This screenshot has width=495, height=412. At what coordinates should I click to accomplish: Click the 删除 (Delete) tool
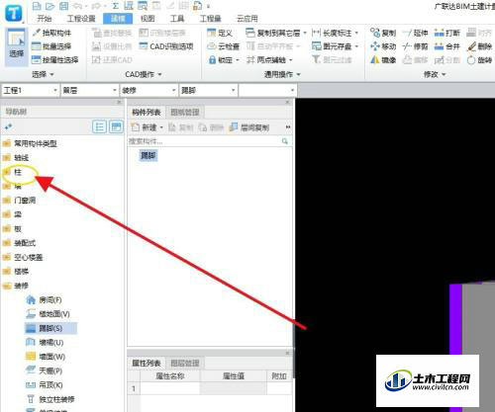coord(480,46)
